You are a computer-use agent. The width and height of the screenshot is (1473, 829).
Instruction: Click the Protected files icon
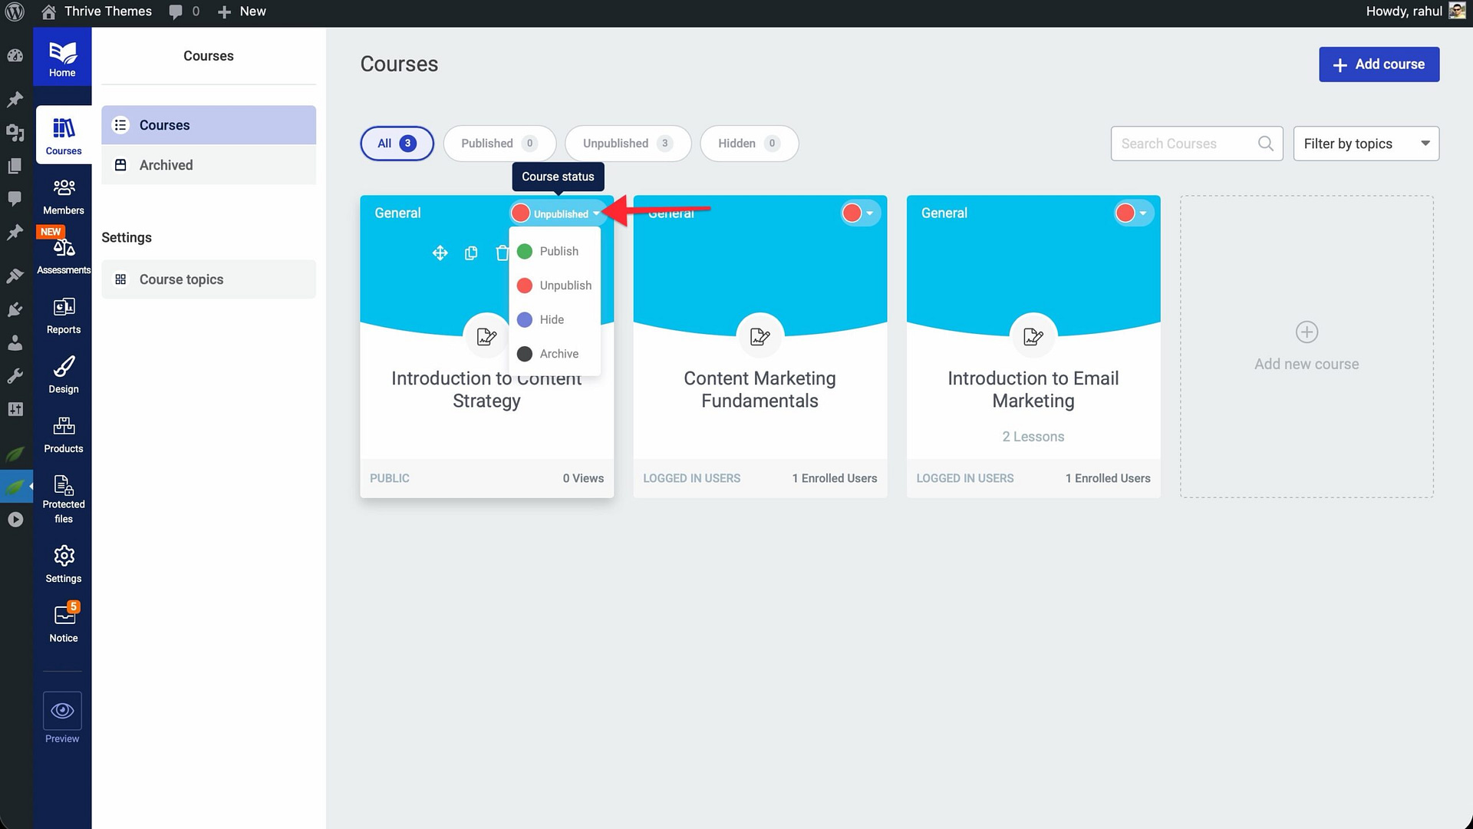(64, 485)
